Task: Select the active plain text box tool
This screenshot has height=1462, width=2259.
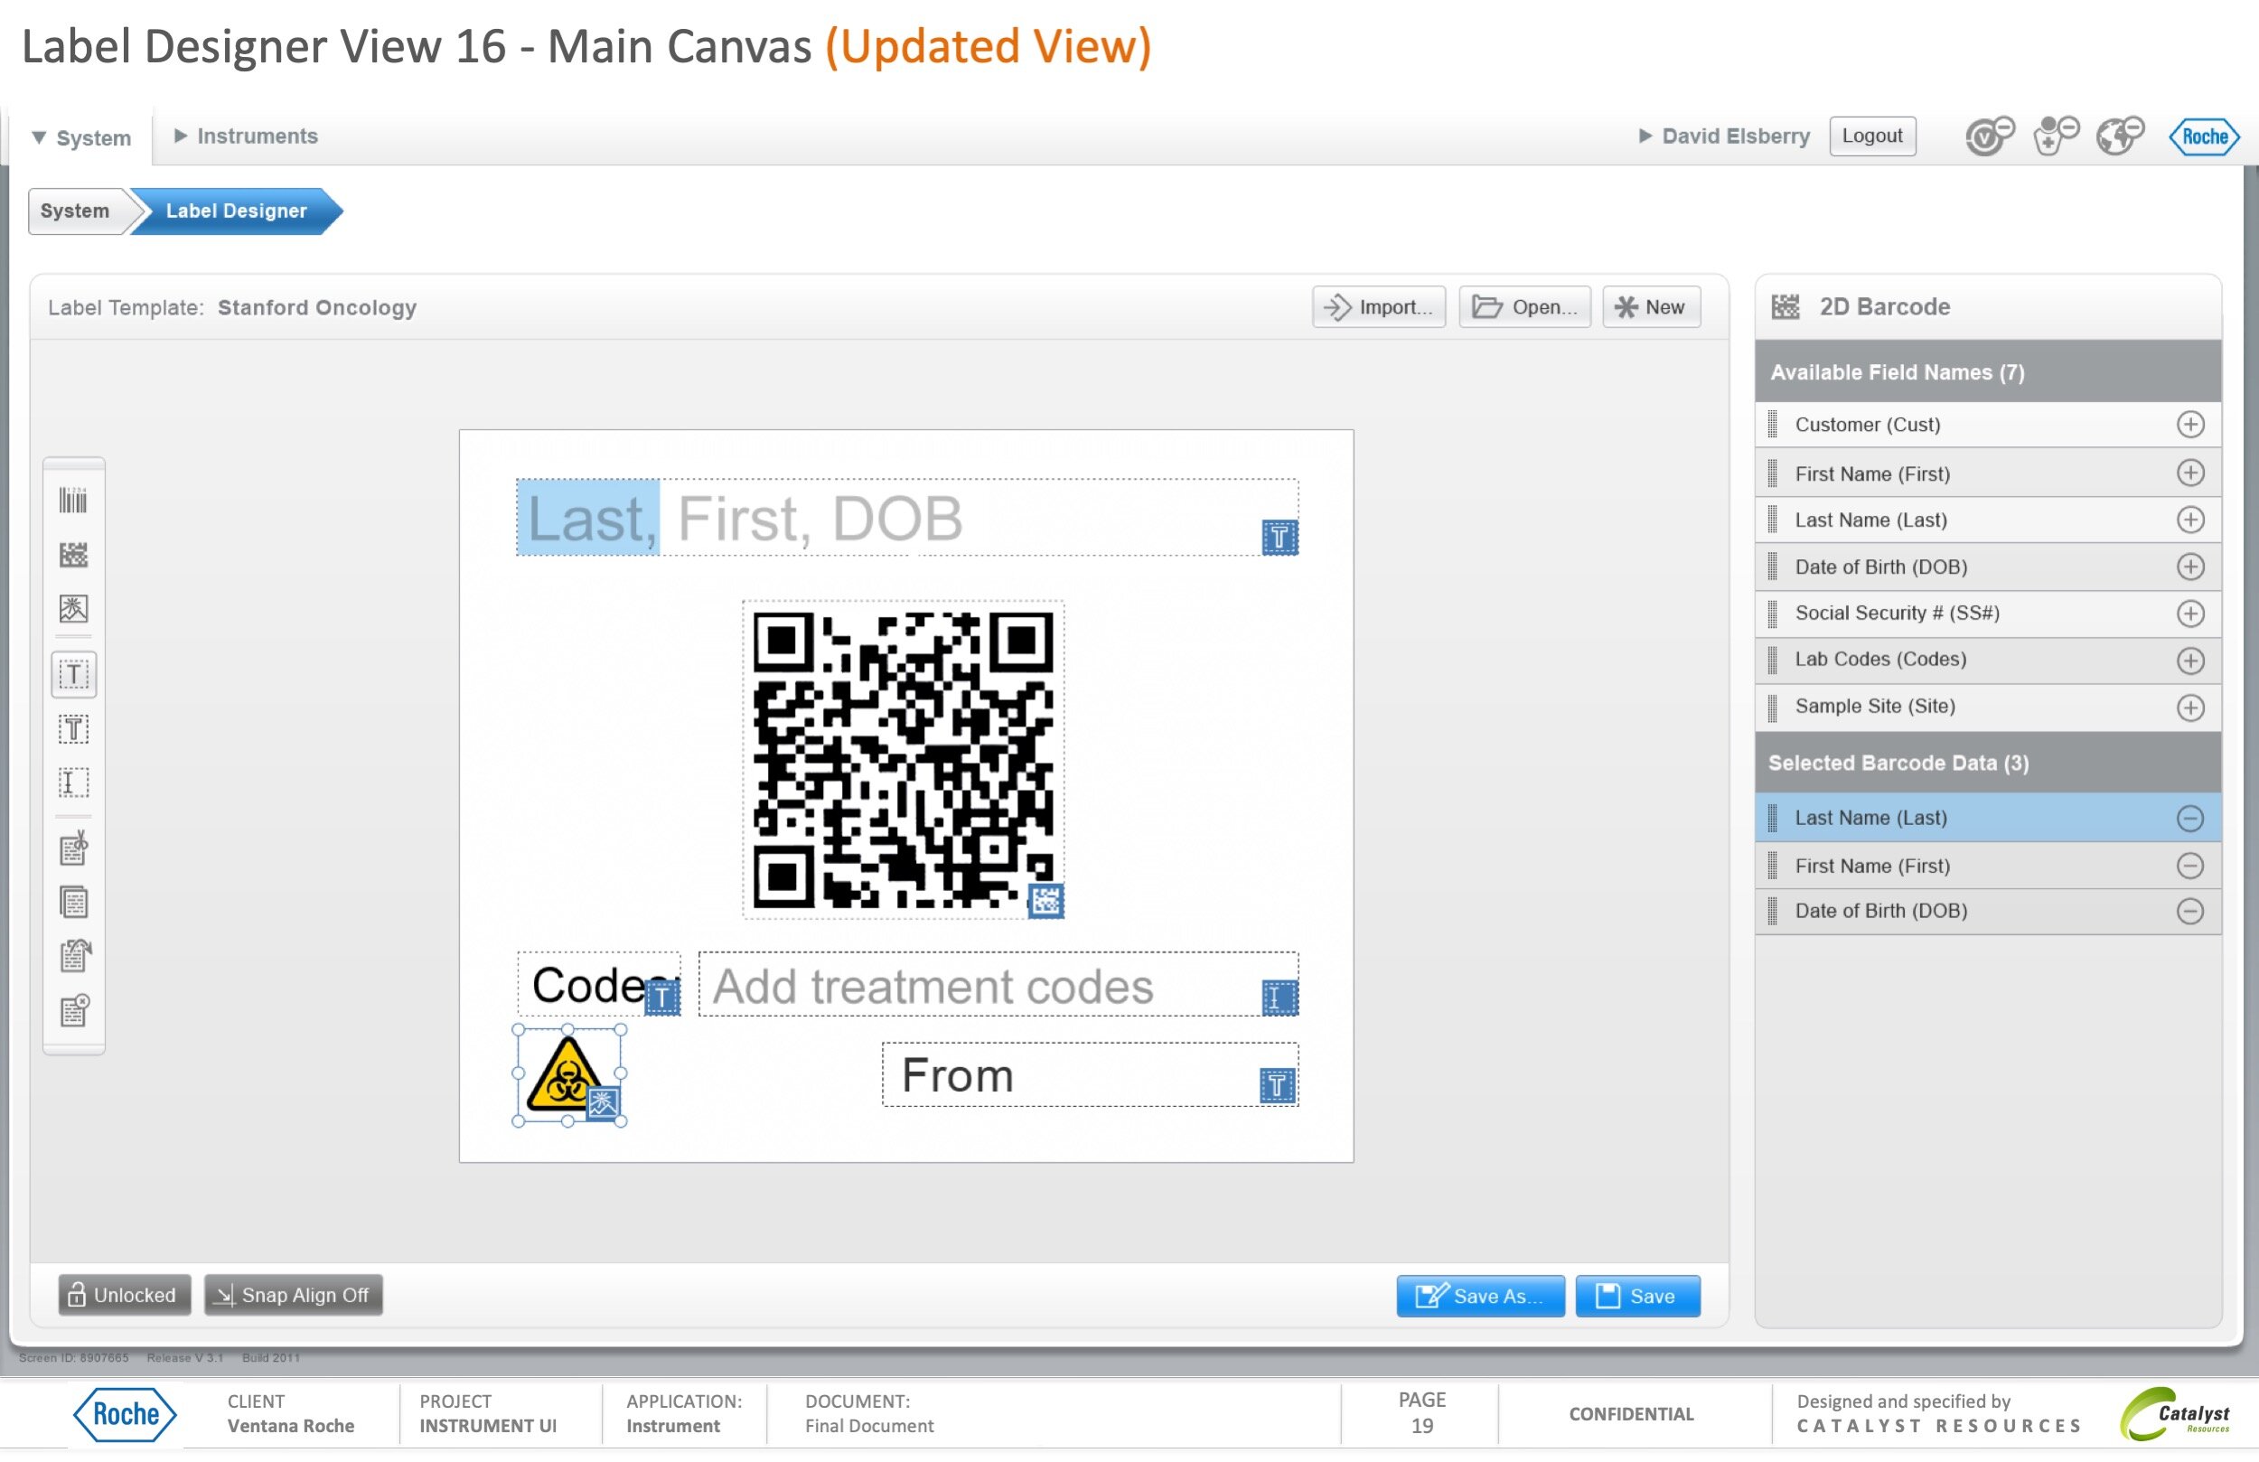Action: click(73, 675)
